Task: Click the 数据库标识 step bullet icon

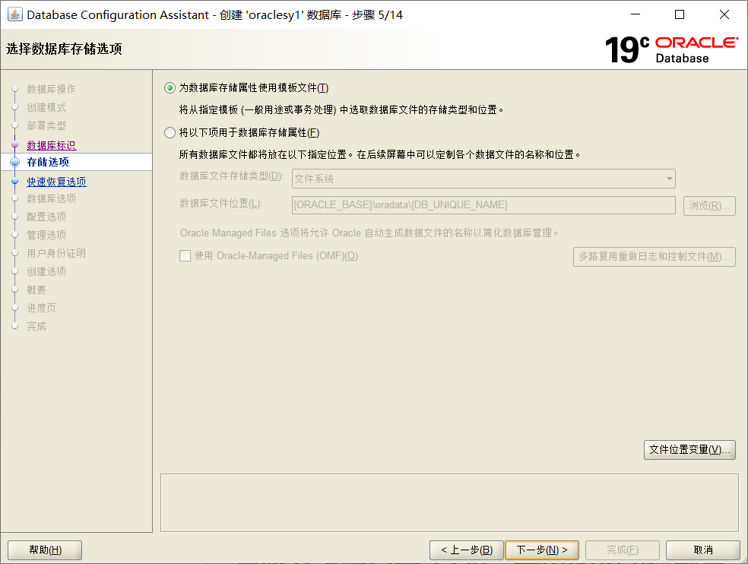Action: [14, 144]
